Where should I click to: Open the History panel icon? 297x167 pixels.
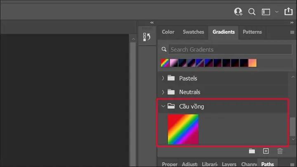(x=147, y=37)
